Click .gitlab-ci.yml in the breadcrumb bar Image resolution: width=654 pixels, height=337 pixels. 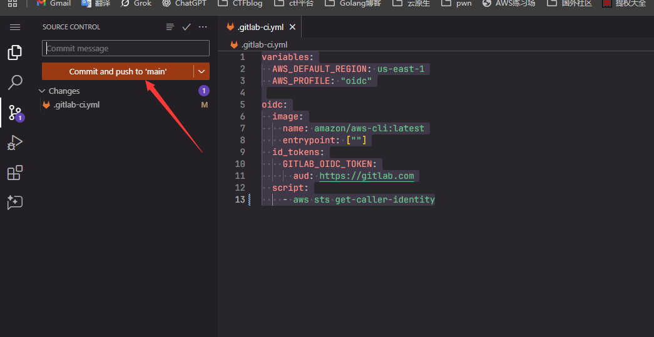tap(264, 44)
